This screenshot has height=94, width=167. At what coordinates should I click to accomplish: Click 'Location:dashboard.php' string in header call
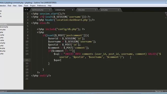72,20
